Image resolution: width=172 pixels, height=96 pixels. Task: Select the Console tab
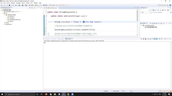pos(69,39)
